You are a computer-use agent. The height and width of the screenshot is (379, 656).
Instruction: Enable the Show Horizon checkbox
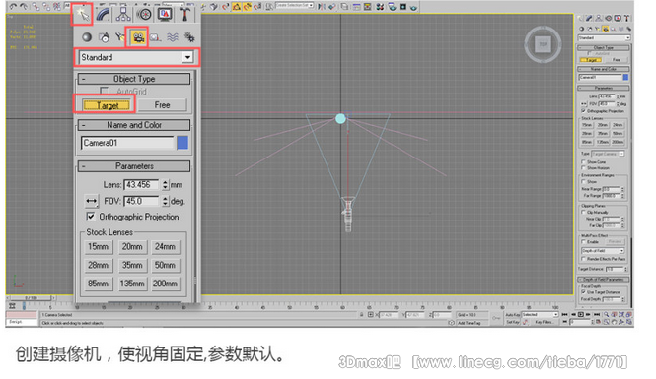click(583, 167)
